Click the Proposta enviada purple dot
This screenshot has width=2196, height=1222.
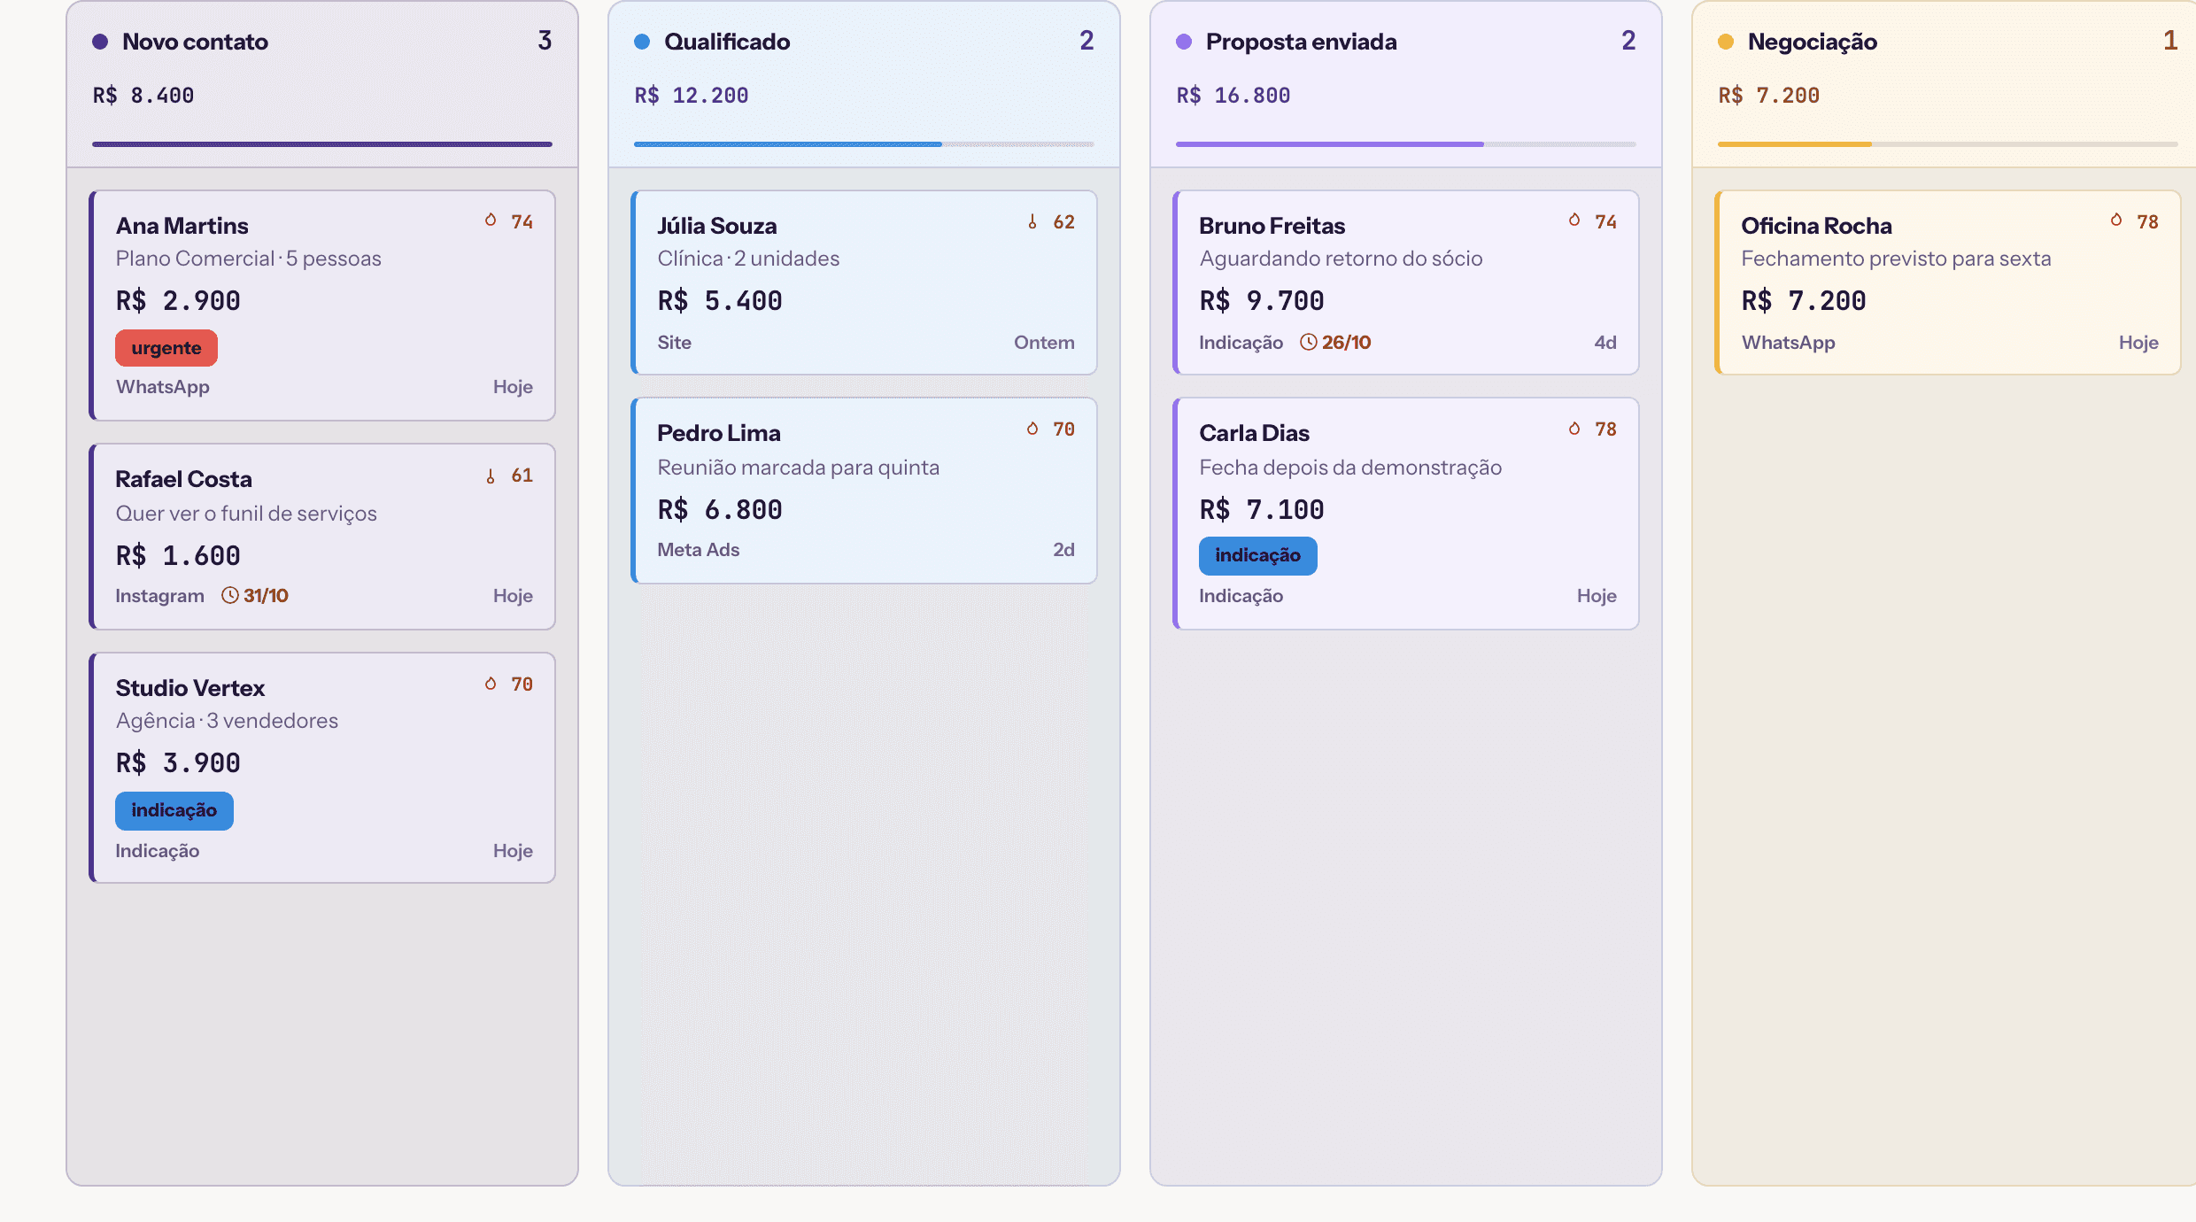click(x=1184, y=42)
